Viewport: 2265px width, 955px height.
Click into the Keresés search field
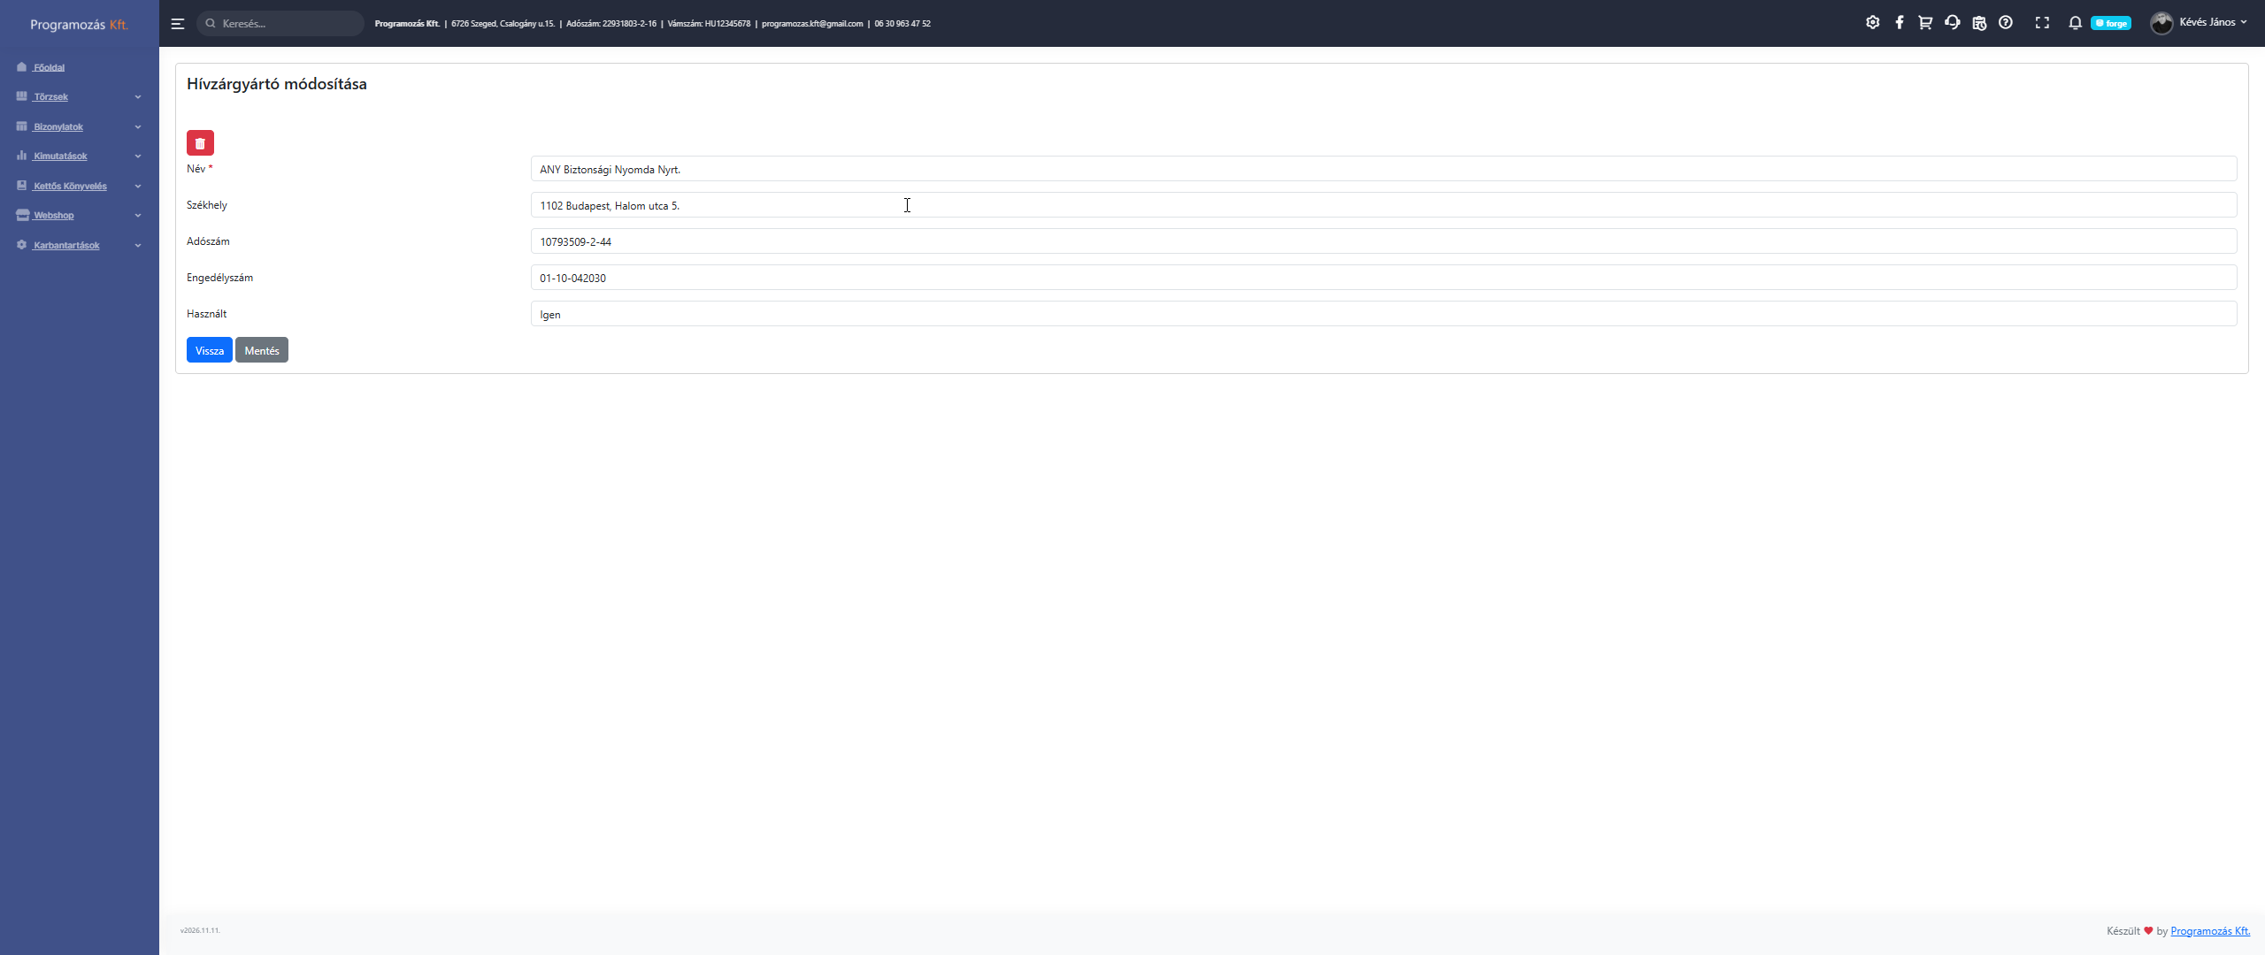(288, 24)
